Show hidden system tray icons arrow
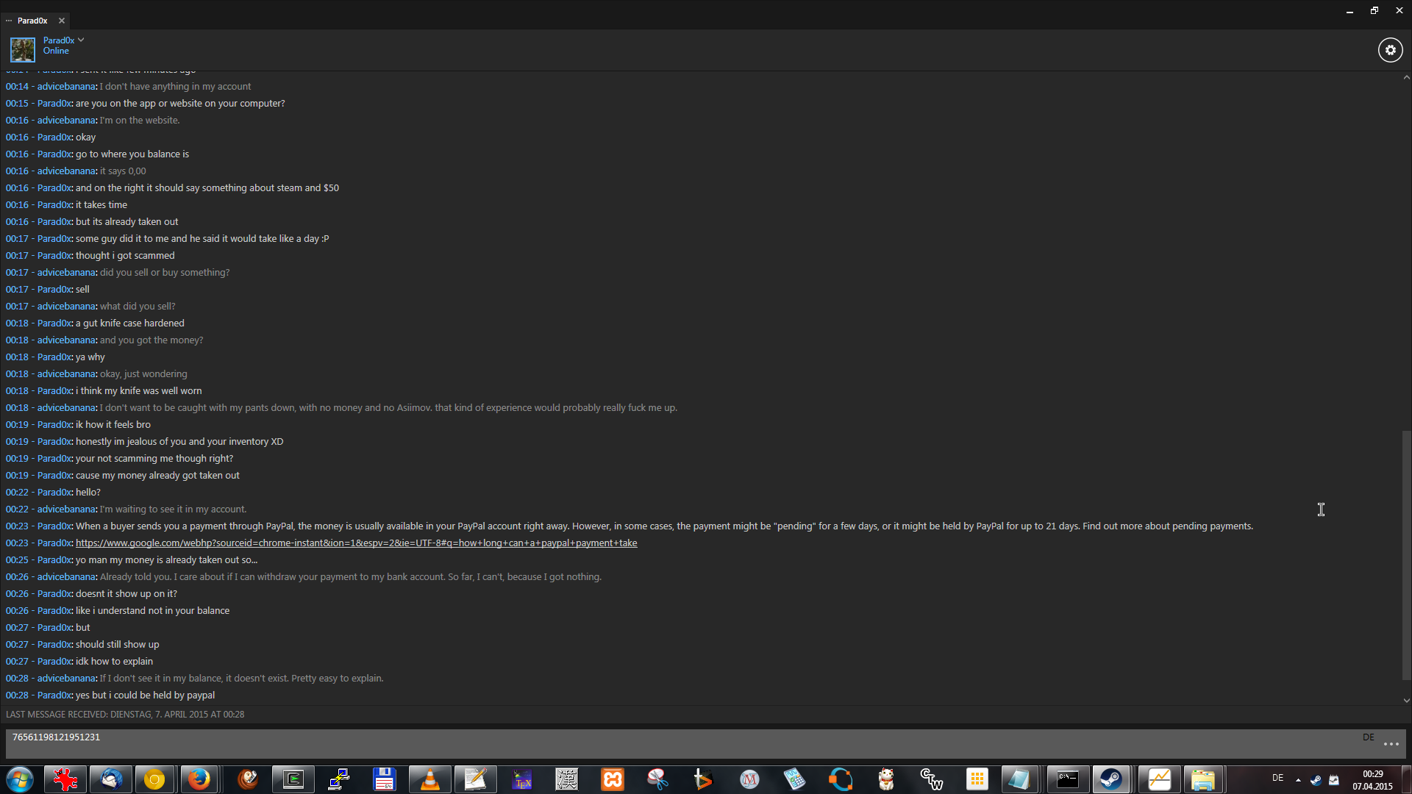The image size is (1412, 794). point(1298,779)
